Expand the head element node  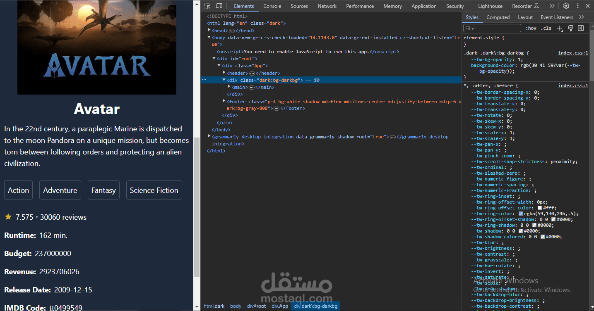(x=209, y=30)
